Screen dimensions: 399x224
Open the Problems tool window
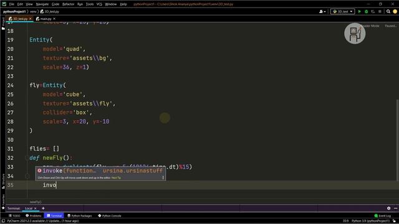tap(33, 216)
